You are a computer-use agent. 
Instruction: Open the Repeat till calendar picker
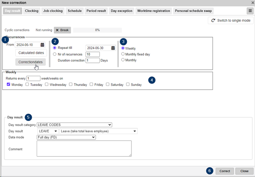(113, 48)
